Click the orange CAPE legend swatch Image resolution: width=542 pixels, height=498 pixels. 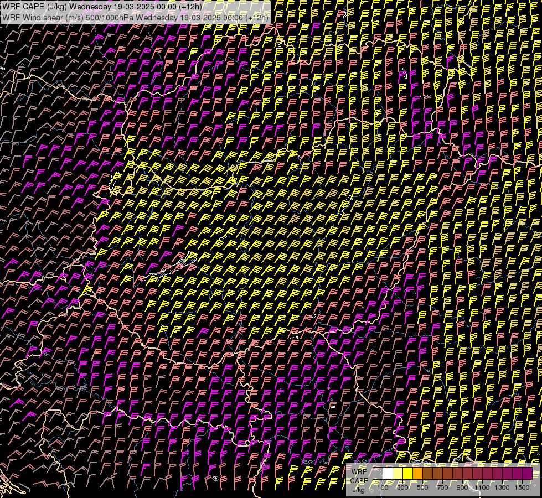417,473
